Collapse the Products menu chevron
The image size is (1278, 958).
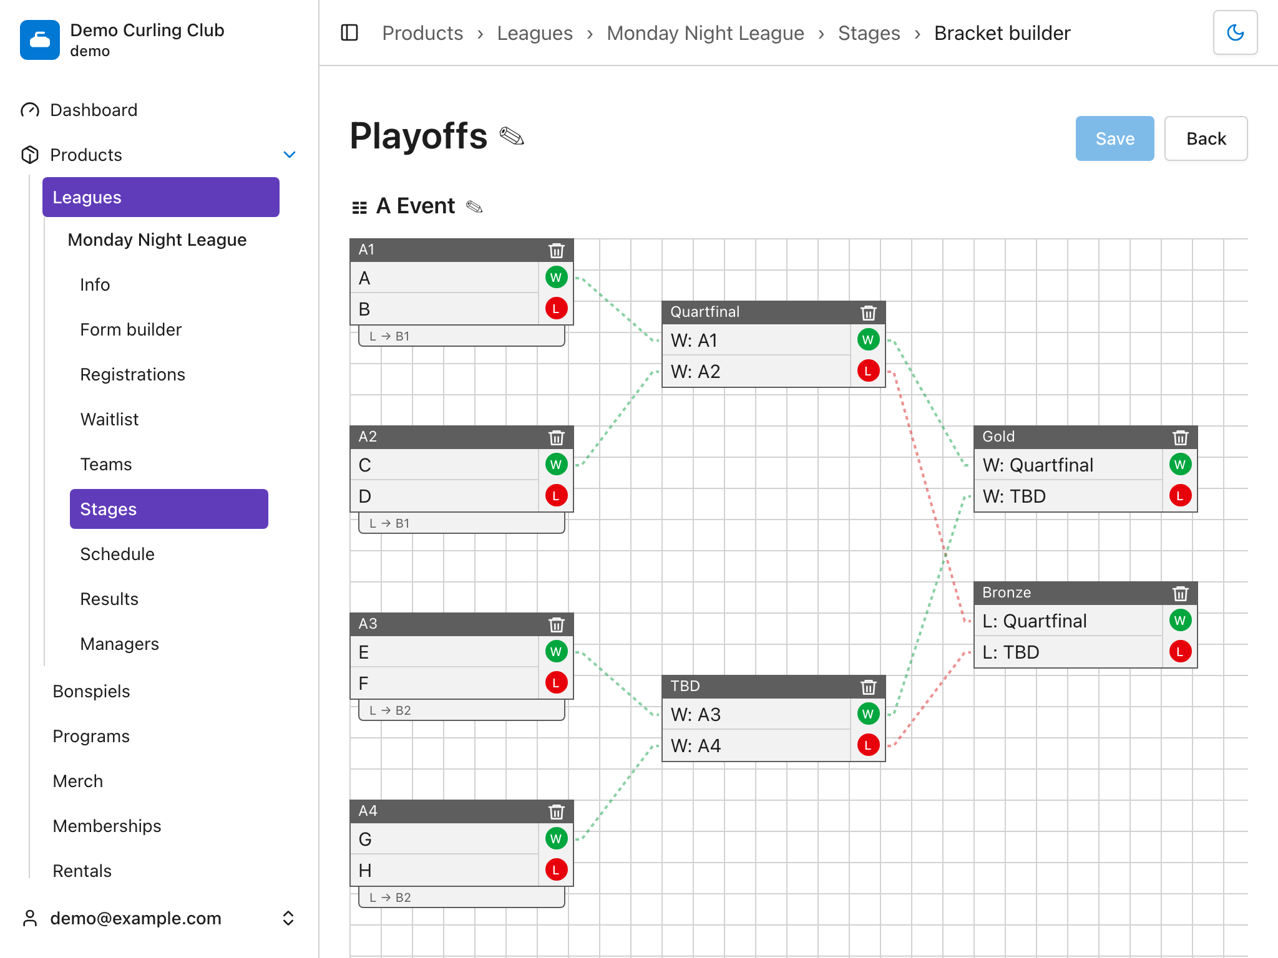[290, 155]
